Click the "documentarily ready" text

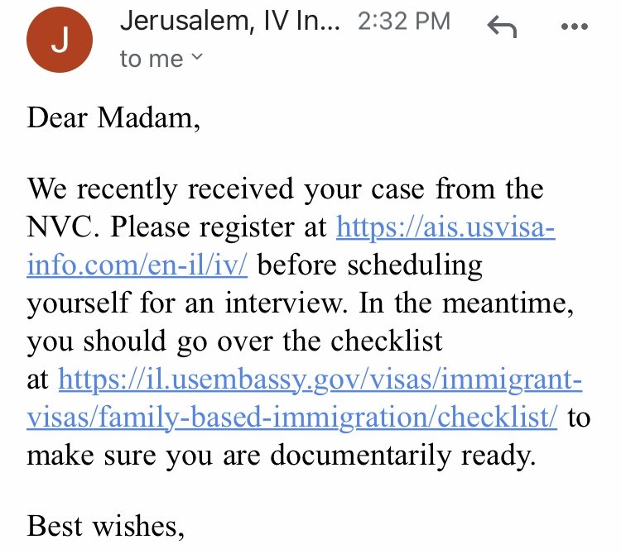402,456
